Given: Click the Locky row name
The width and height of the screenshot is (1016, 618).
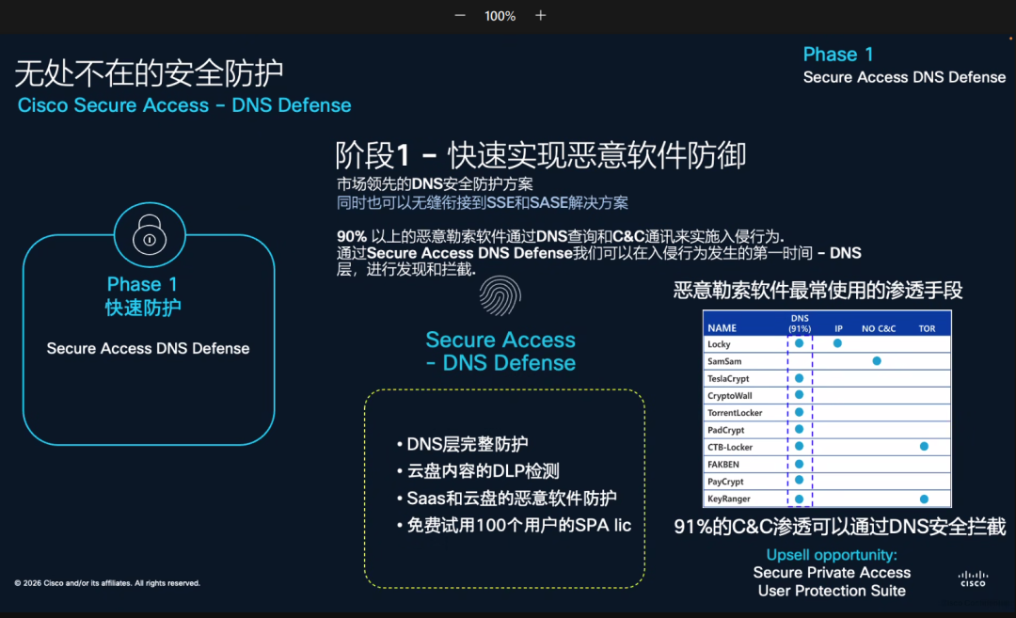Looking at the screenshot, I should point(719,344).
